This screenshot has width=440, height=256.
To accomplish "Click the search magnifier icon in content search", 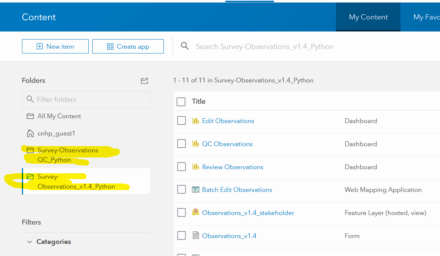I will tap(185, 46).
